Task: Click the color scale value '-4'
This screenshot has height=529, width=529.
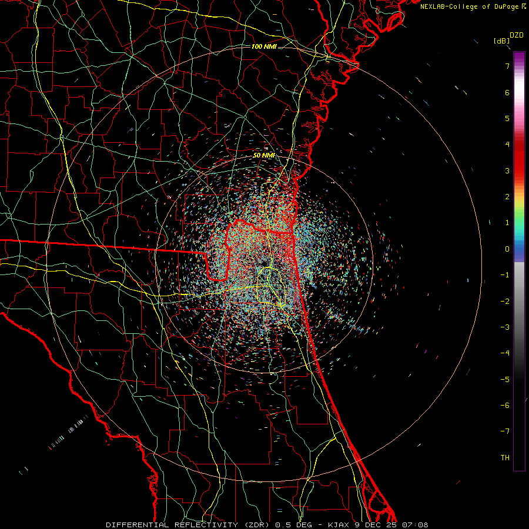Action: pyautogui.click(x=505, y=353)
